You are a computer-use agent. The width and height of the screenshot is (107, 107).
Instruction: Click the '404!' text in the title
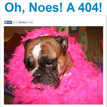click(90, 7)
